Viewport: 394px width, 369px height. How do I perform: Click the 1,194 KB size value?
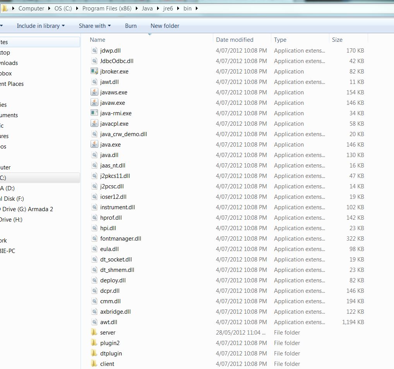pyautogui.click(x=353, y=322)
